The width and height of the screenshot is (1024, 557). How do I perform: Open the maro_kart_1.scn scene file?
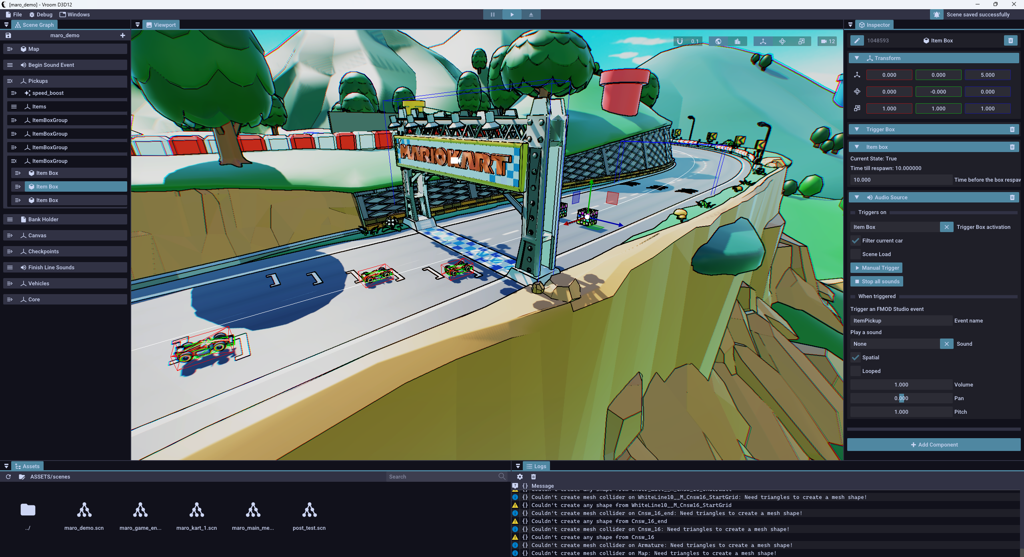click(197, 515)
